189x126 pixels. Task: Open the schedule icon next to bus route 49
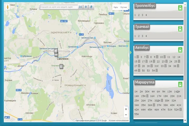tap(139, 70)
